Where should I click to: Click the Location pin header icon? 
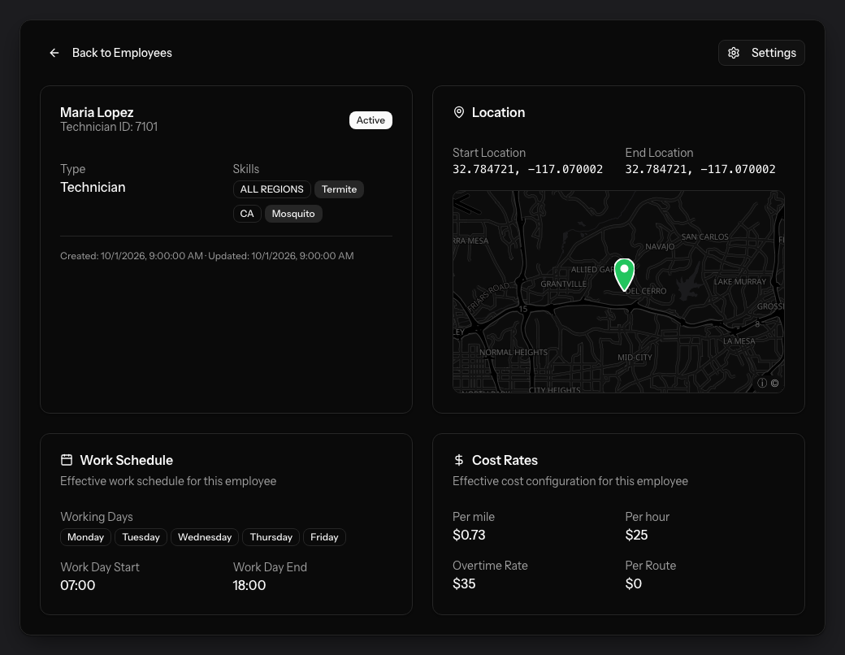(458, 112)
